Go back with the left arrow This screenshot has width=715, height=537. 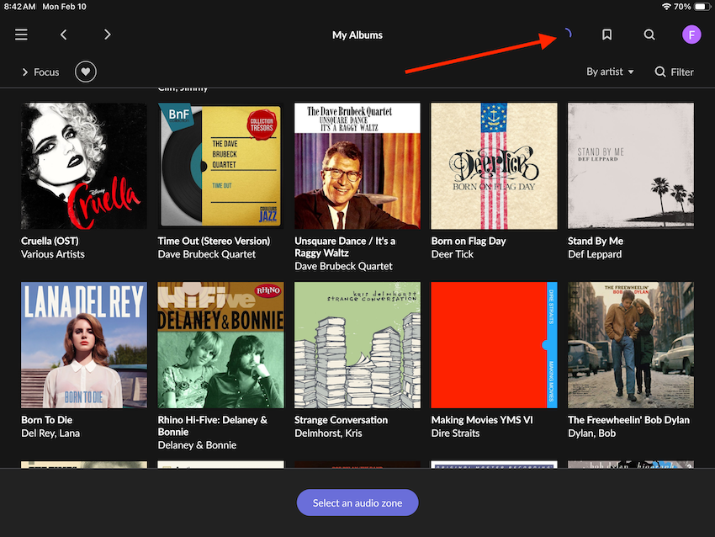(x=64, y=35)
